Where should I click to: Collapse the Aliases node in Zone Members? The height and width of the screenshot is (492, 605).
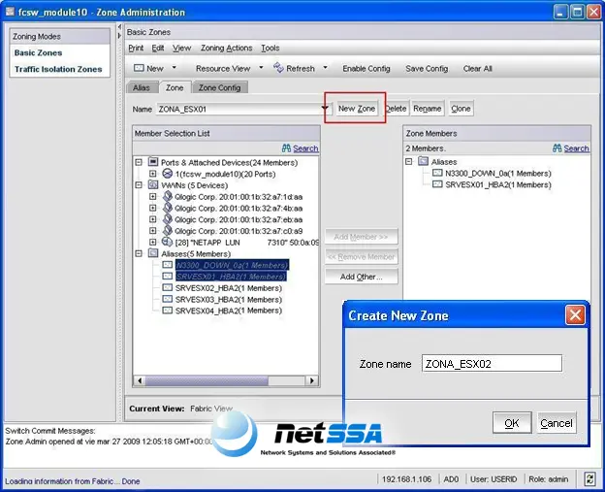point(409,161)
